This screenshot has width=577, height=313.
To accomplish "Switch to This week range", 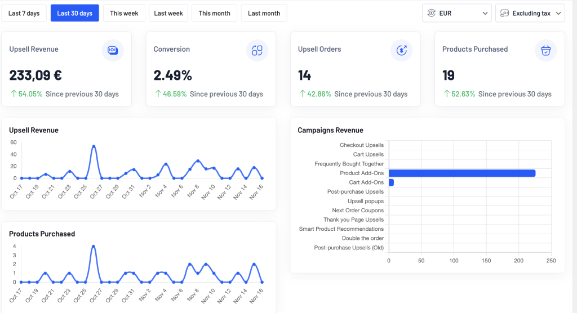I will click(124, 13).
